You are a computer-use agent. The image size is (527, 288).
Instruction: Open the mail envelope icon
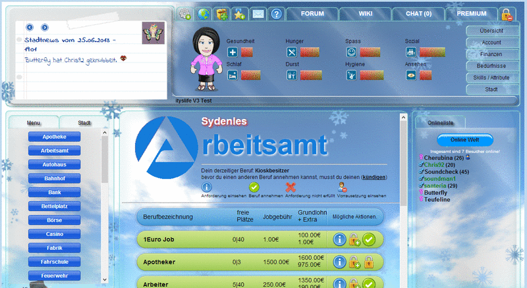click(x=258, y=14)
